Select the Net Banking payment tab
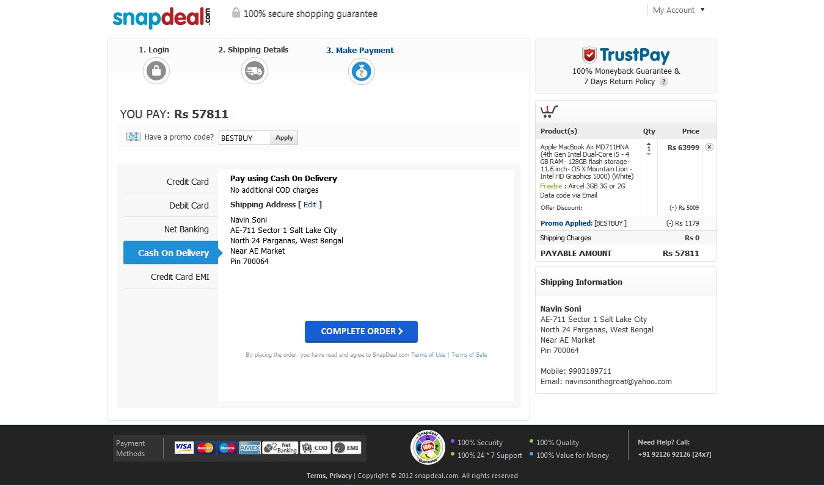824x486 pixels. coord(170,229)
